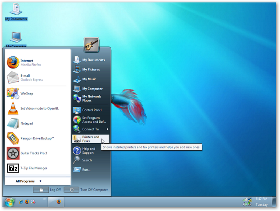Start Guitar Tracks Pro 3
280x211 pixels.
(38, 153)
